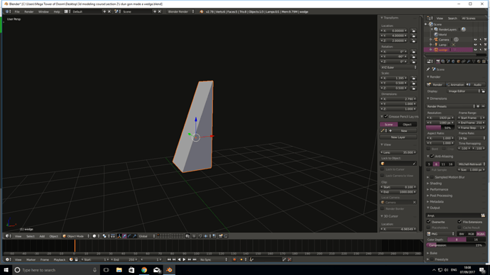
Task: Lock the Rotation Y transform padlock
Action: click(x=413, y=57)
